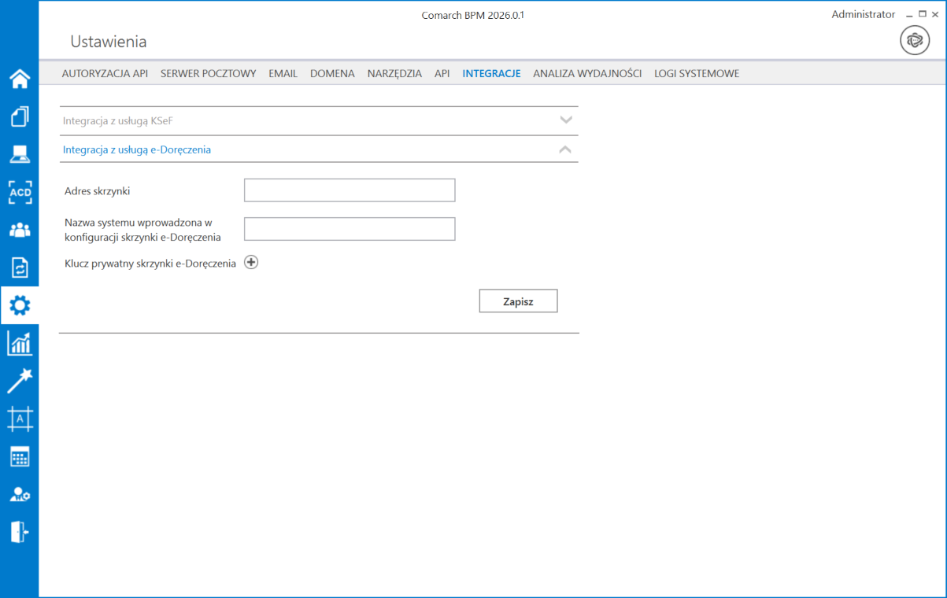Click the logout door icon
The image size is (947, 598).
20,532
